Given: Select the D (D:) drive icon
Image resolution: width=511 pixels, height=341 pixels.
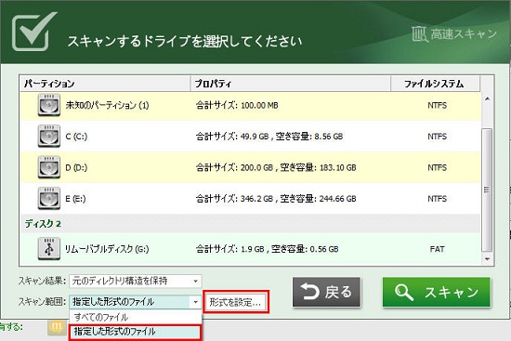Looking at the screenshot, I should click(49, 167).
